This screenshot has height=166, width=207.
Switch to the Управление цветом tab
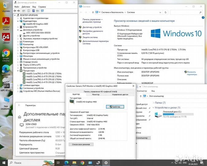120,94
